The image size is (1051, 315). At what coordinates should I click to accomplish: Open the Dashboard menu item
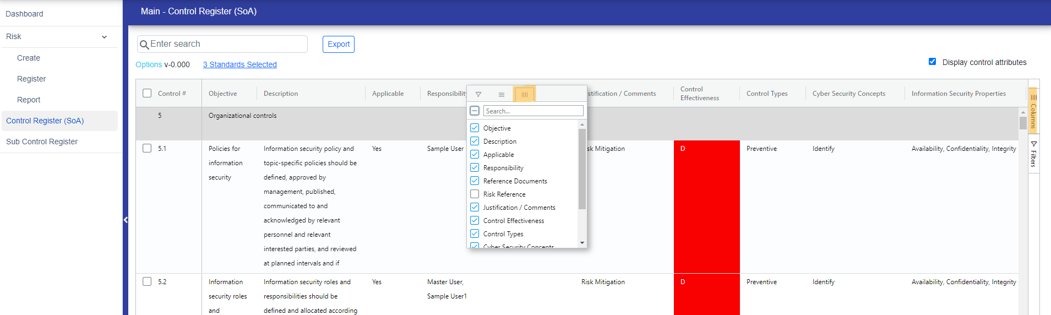point(24,14)
